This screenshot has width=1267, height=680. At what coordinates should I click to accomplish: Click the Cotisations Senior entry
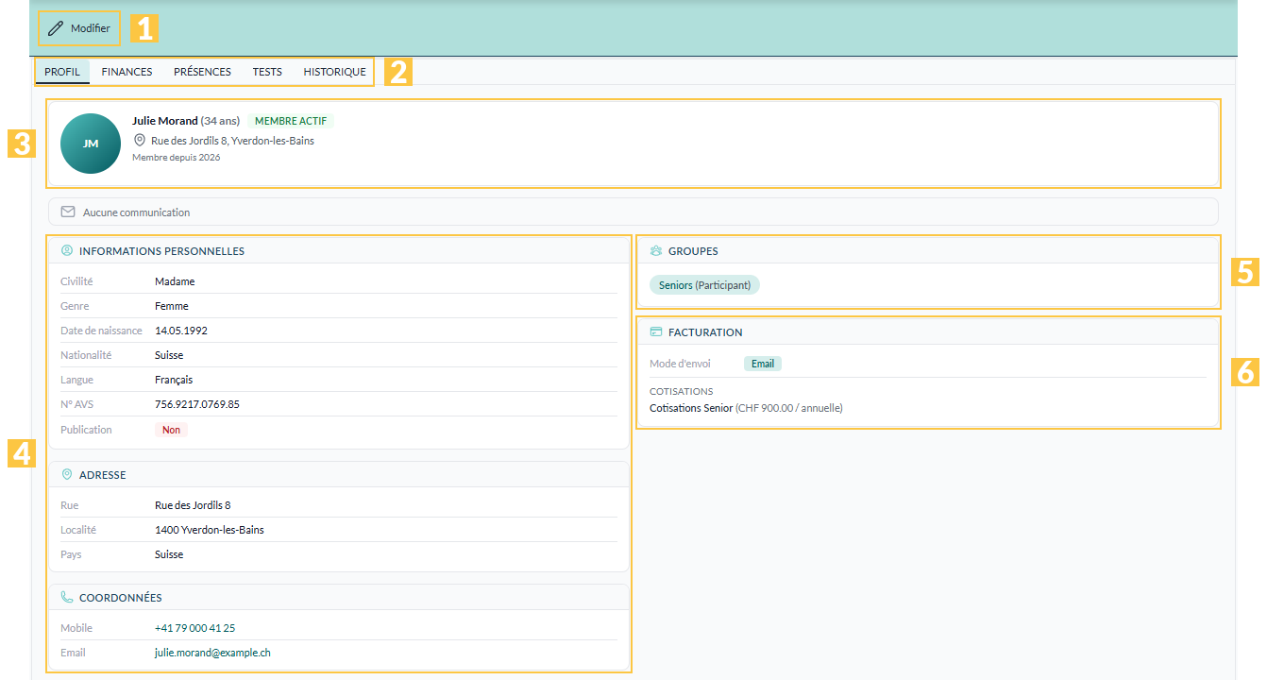[746, 409]
